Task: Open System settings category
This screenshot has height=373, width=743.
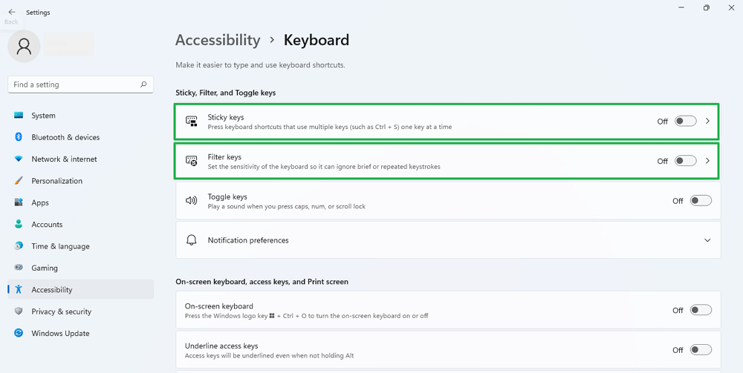Action: pos(80,116)
